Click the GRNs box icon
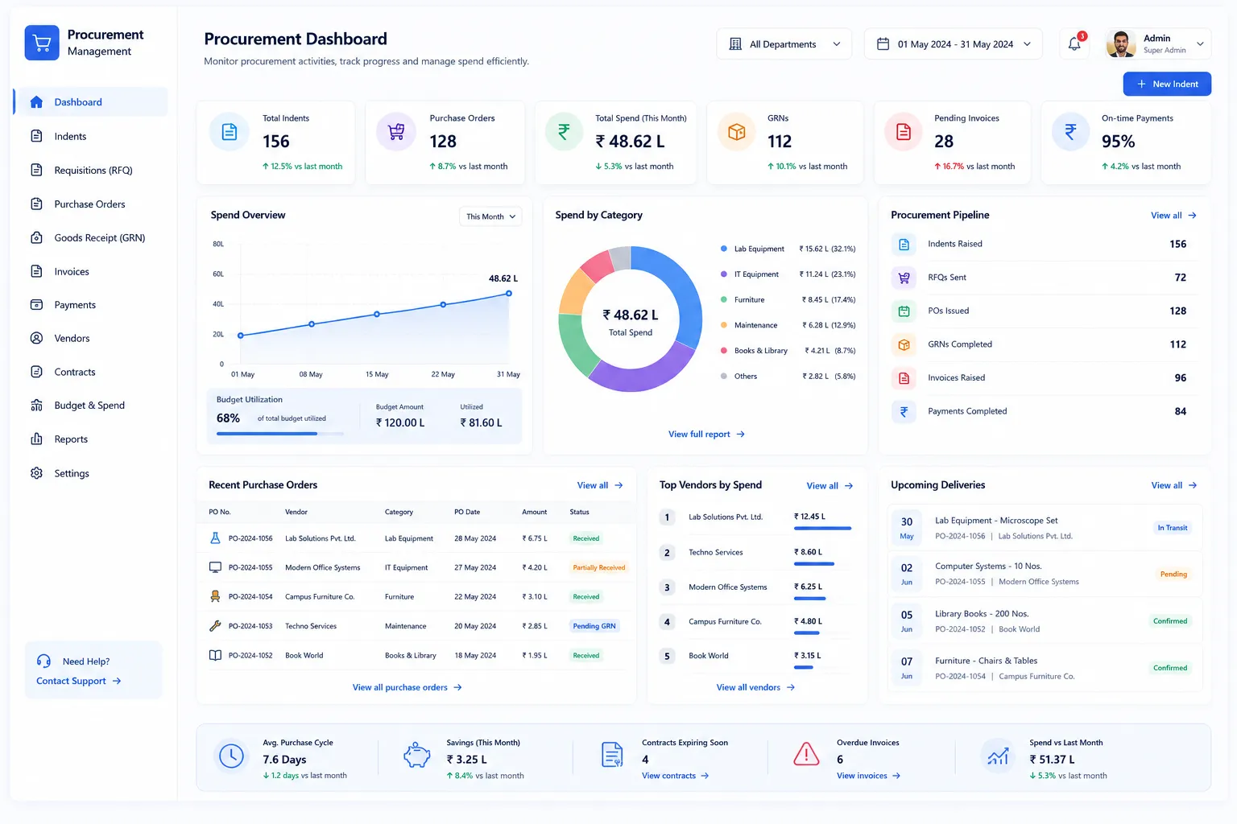This screenshot has width=1237, height=824. pyautogui.click(x=737, y=132)
